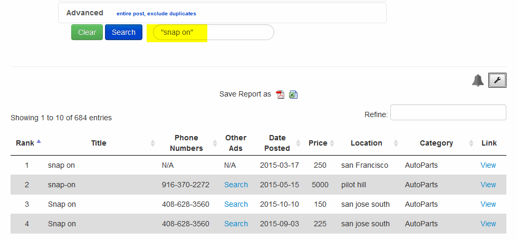Screen dimensions: 518x240
Task: Save report as PDF icon
Action: click(x=280, y=94)
